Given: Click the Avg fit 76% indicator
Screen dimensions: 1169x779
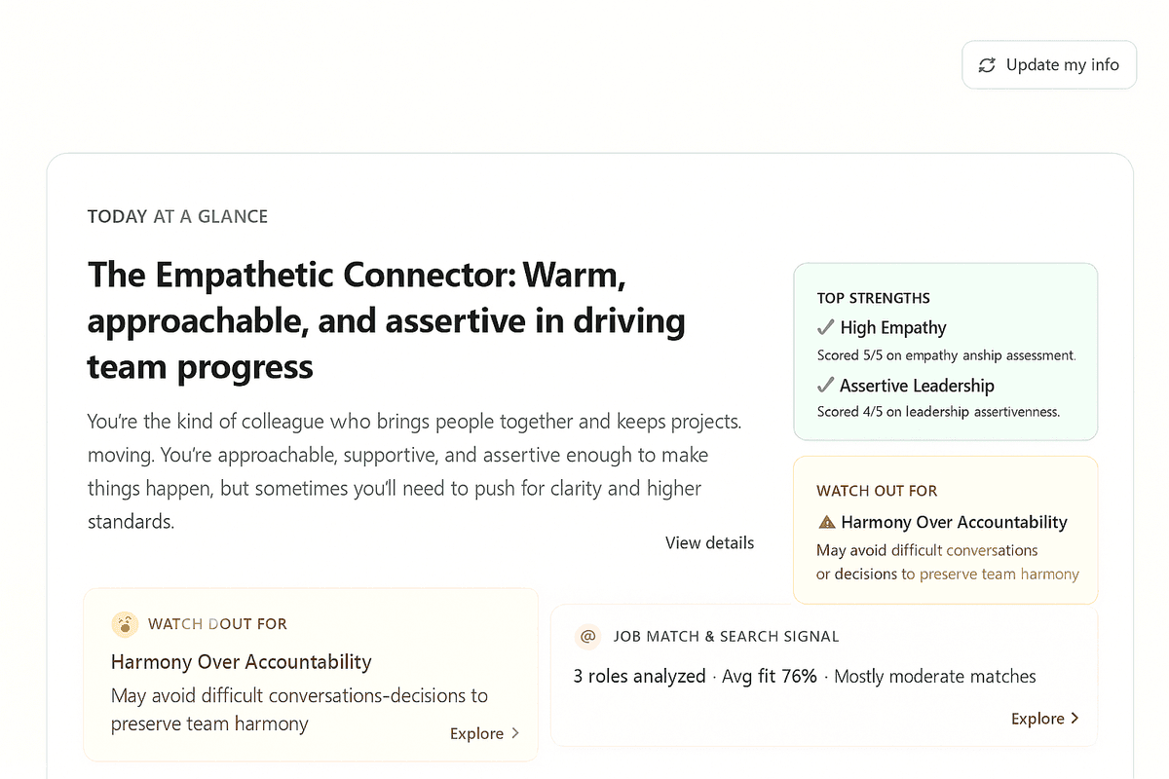Looking at the screenshot, I should click(769, 676).
